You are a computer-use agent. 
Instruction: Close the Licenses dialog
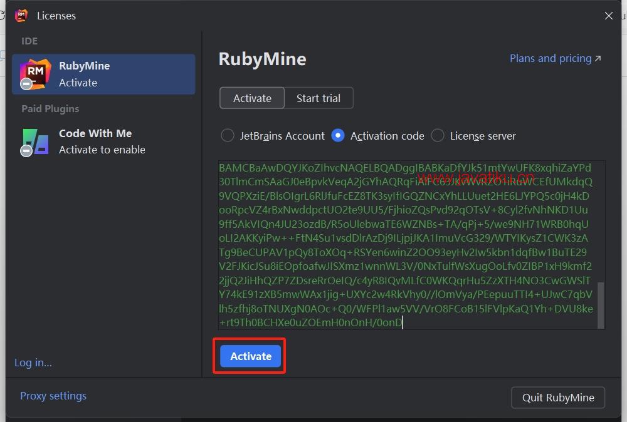[x=609, y=16]
